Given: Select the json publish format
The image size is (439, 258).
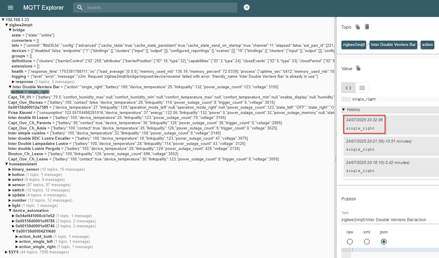Looking at the screenshot, I should tap(384, 242).
